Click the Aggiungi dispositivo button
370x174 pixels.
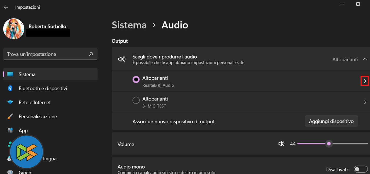click(331, 121)
